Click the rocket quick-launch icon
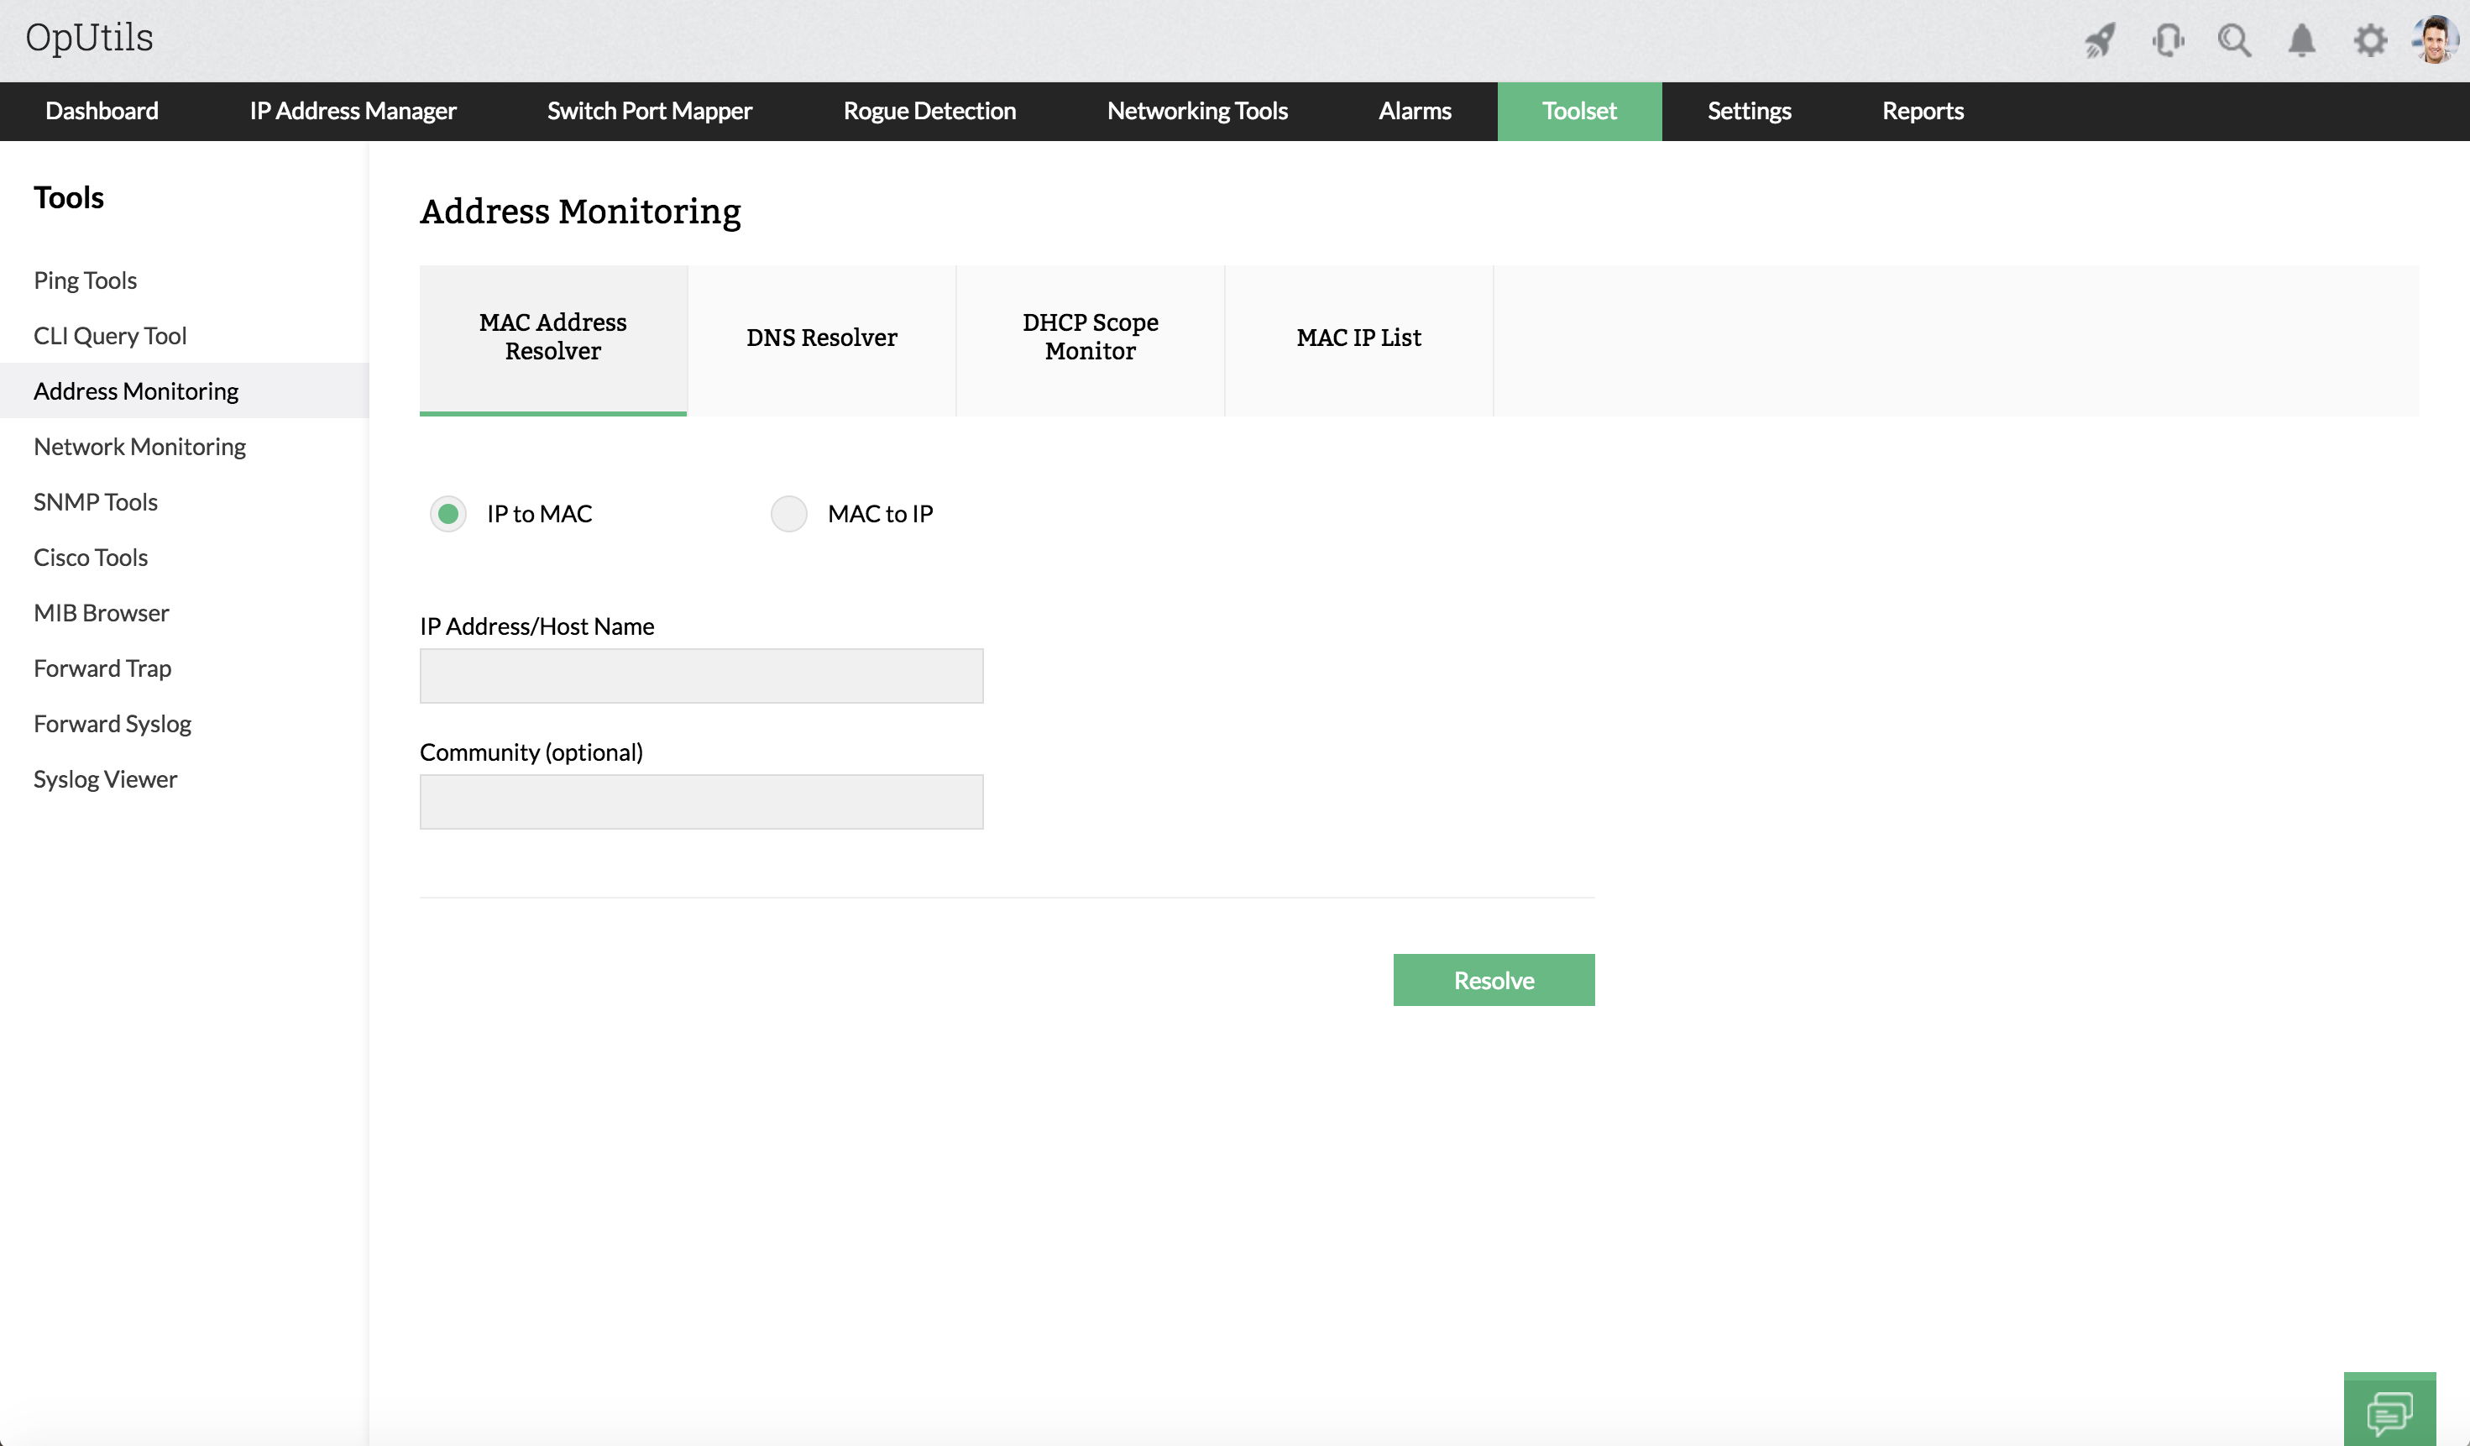Image resolution: width=2470 pixels, height=1446 pixels. pos(2100,40)
